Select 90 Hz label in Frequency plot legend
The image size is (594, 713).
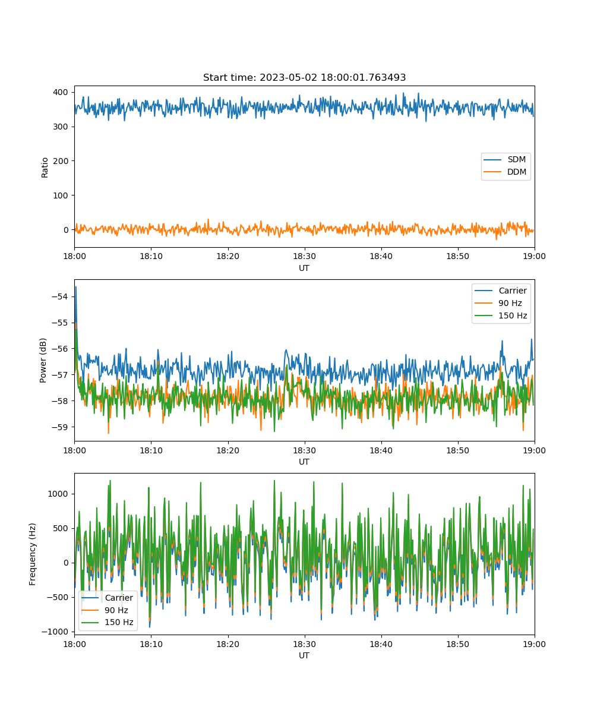click(x=116, y=610)
